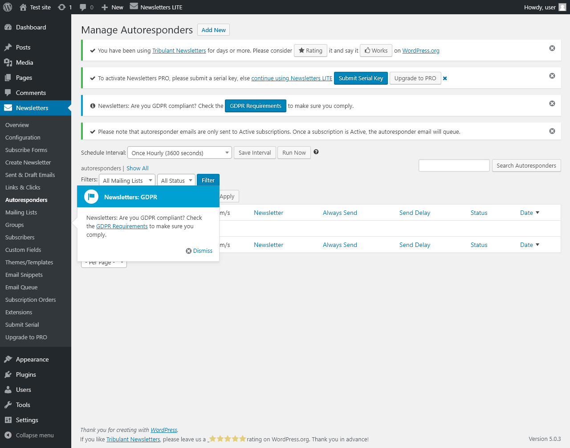570x448 pixels.
Task: Open Sent & Draft Emails
Action: (30, 175)
